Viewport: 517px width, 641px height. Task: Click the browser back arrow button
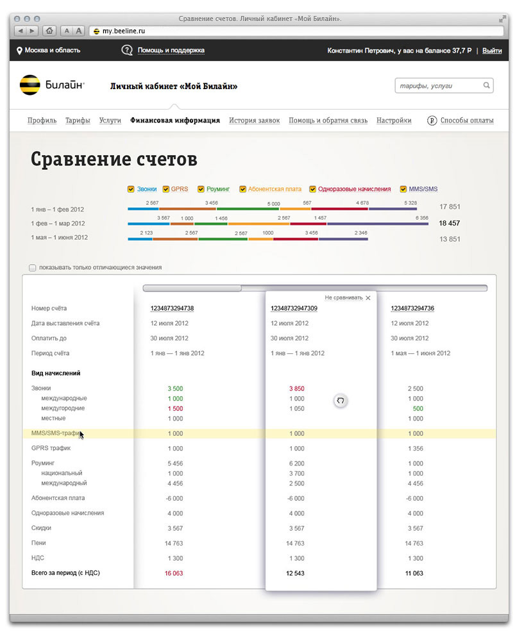click(x=21, y=30)
